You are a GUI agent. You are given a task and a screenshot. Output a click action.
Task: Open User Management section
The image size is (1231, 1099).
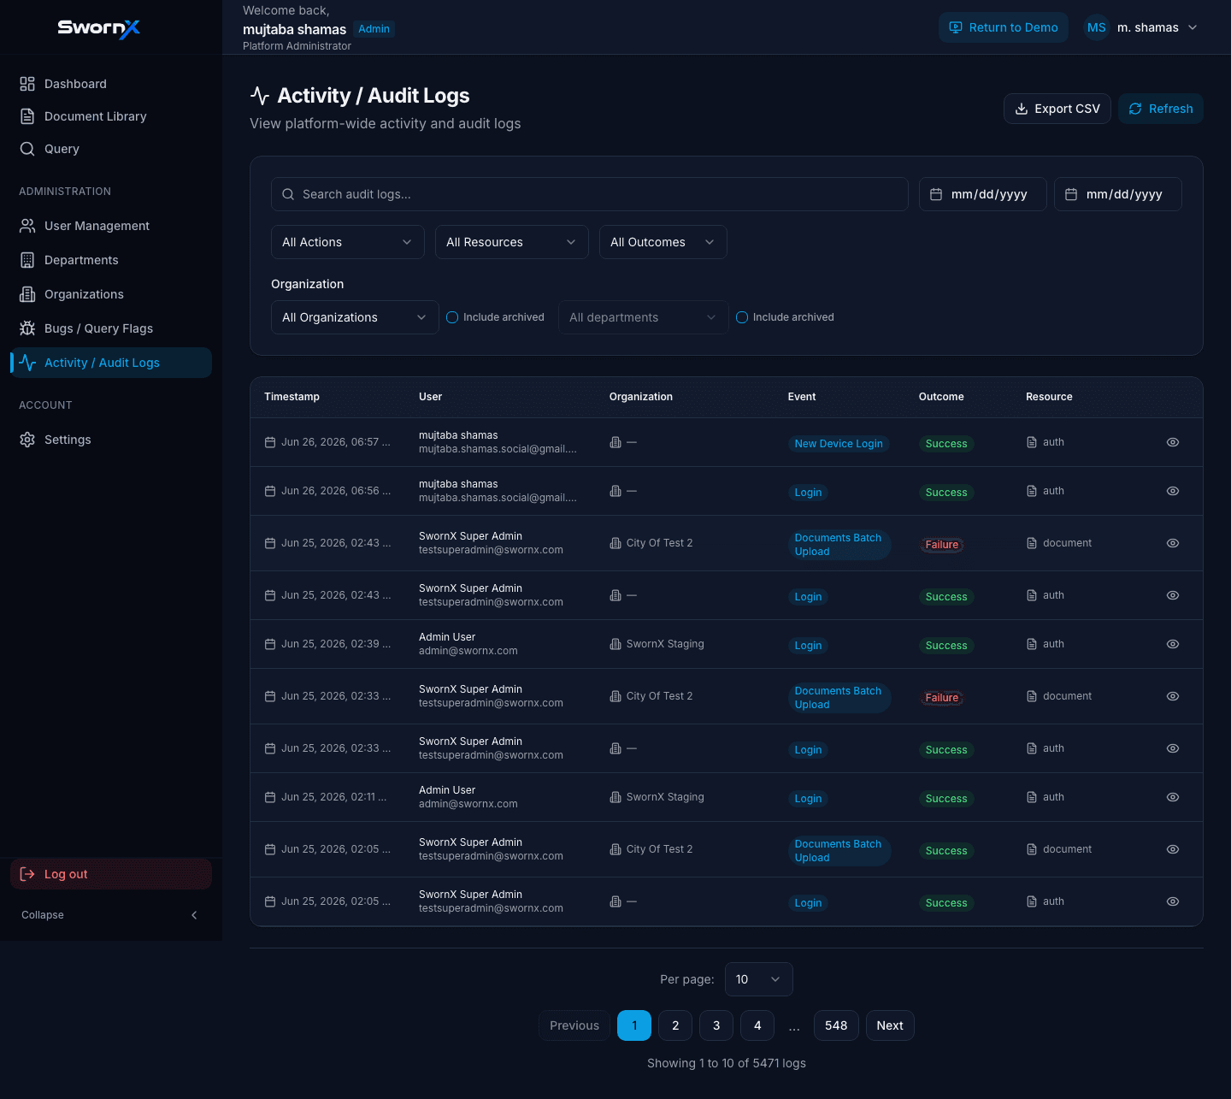111,226
